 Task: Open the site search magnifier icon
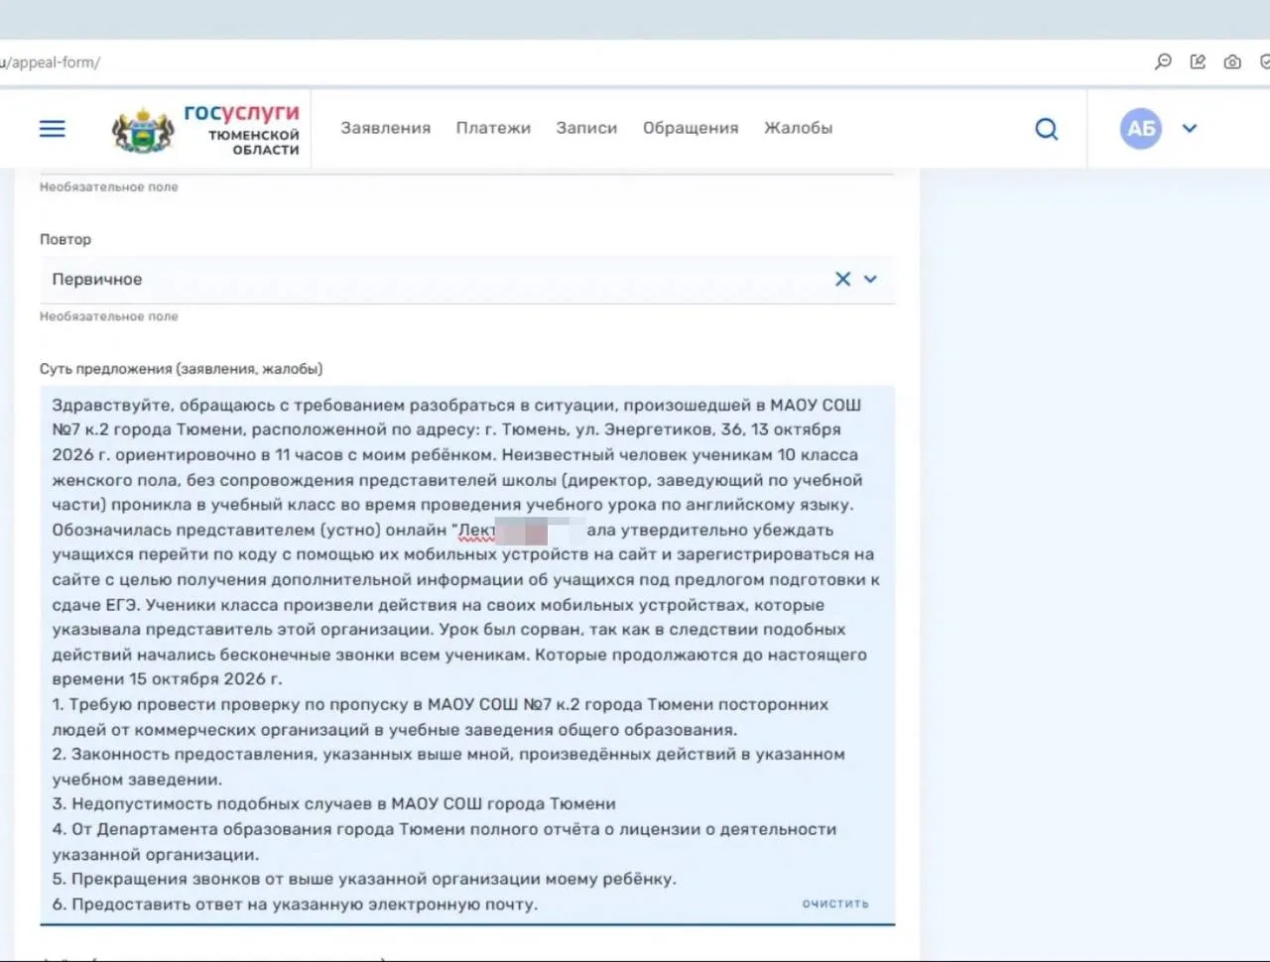click(1047, 129)
